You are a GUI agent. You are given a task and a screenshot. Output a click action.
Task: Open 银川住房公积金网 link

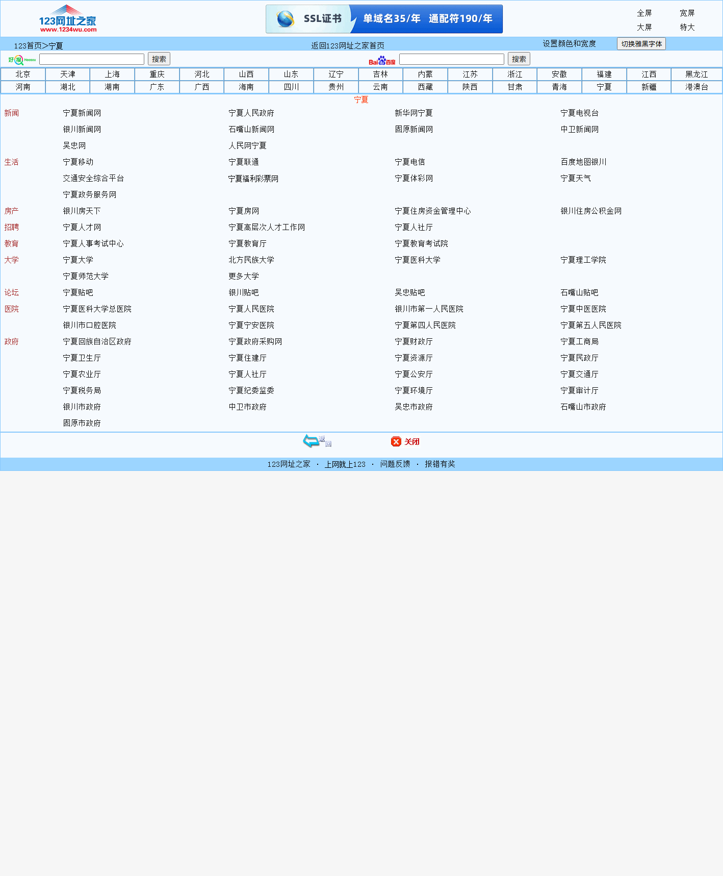[x=591, y=211]
